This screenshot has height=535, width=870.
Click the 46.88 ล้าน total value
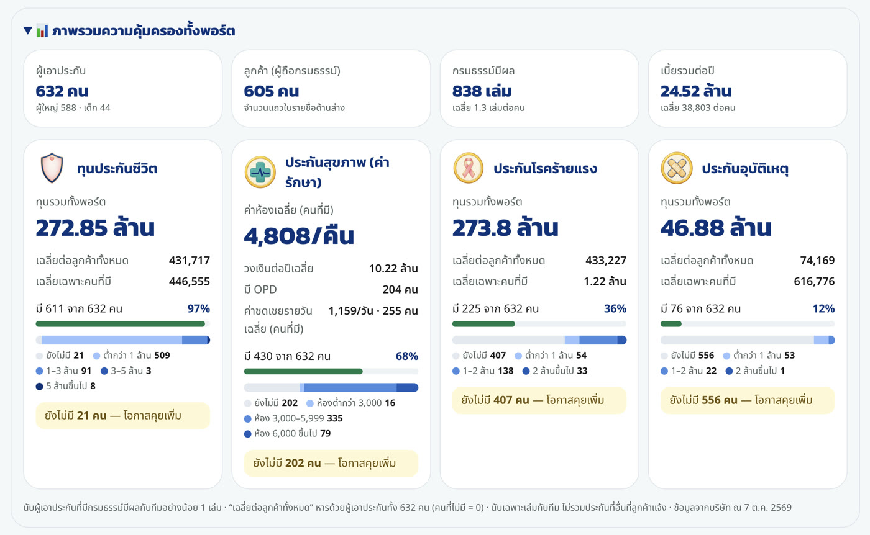(716, 228)
